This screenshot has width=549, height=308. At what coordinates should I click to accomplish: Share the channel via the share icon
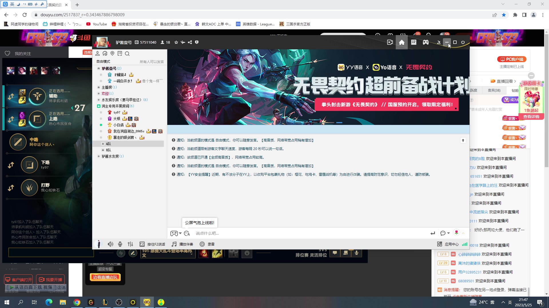(x=190, y=42)
